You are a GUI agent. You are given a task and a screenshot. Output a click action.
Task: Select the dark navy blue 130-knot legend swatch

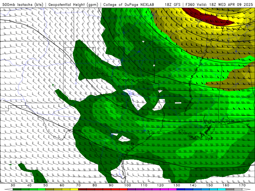181,189
